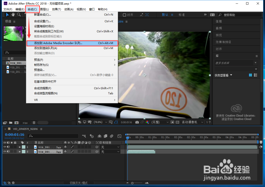Hide video of layer 1
This screenshot has width=265, height=187.
5,147
